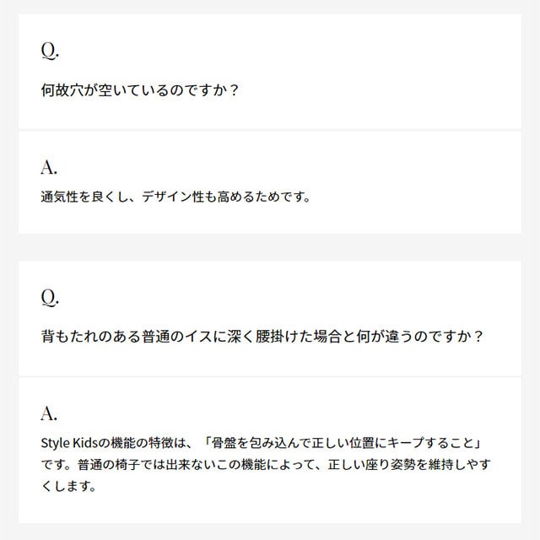Click the "A." label above 通気性 answer
This screenshot has width=540, height=540.
(x=50, y=165)
